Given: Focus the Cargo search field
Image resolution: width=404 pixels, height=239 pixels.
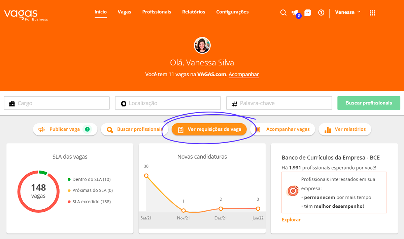Looking at the screenshot, I should click(57, 103).
